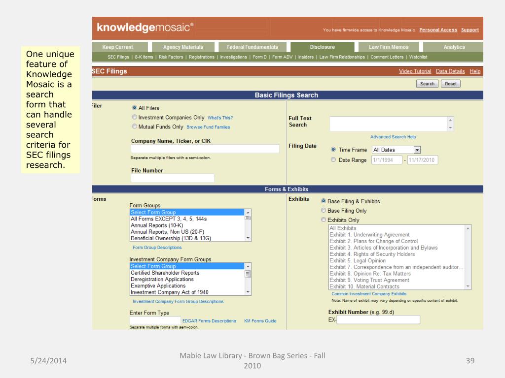Go to Law Firm Relationships submenu item
The image size is (505, 378).
[342, 57]
